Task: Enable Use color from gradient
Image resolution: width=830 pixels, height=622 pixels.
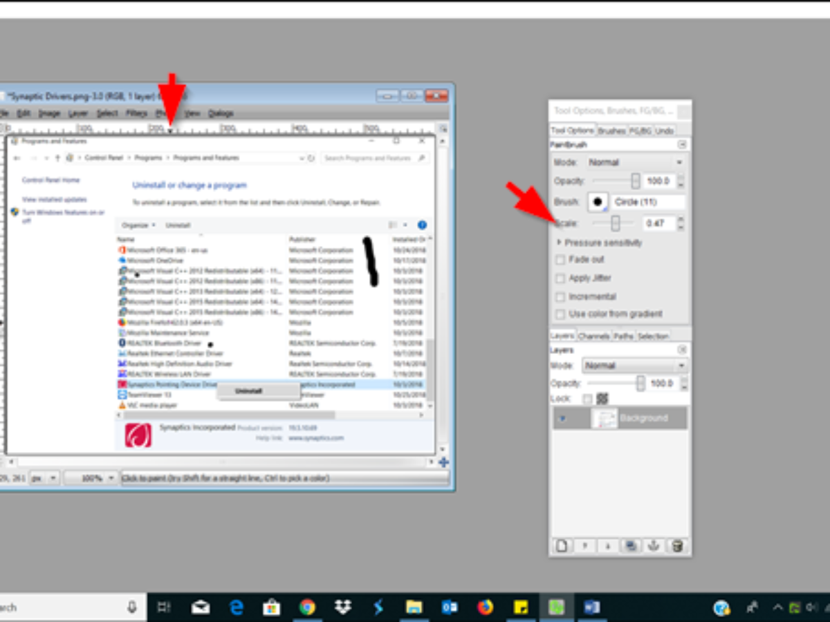Action: 560,314
